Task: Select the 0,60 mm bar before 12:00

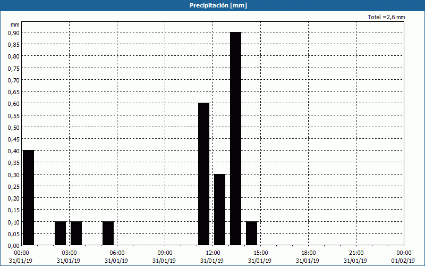Action: click(204, 174)
